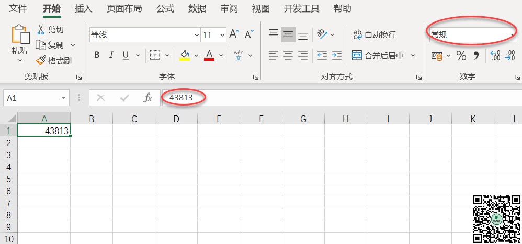Click the accounting number format icon

tap(437, 55)
